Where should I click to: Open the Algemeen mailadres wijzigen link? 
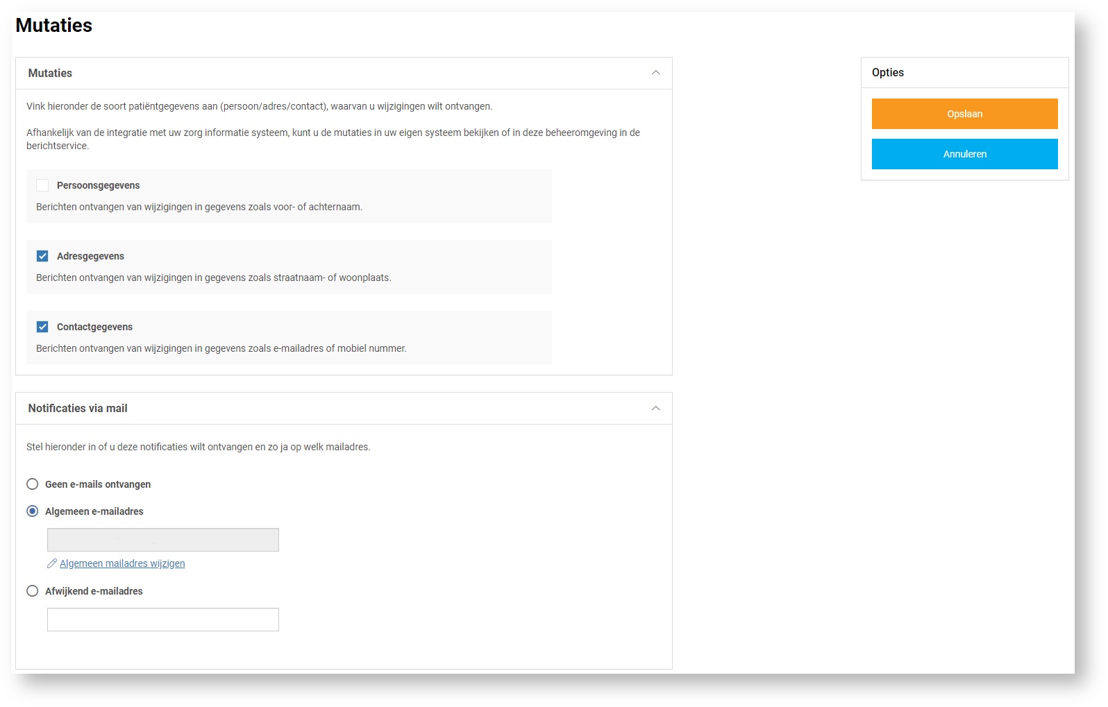click(x=122, y=563)
